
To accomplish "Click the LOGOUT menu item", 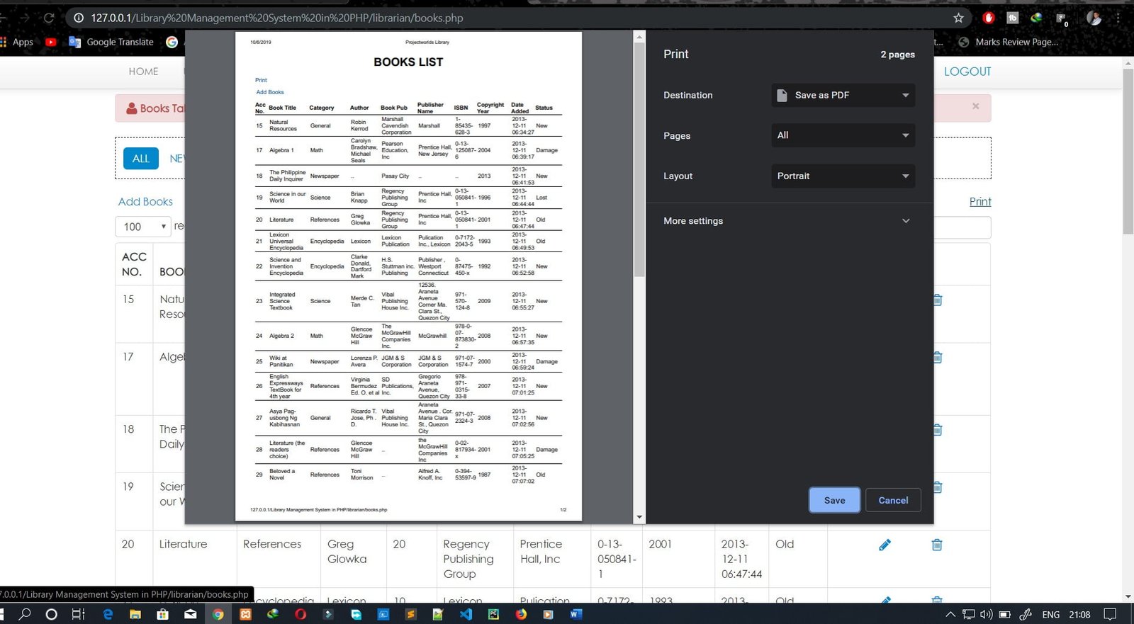I will coord(967,72).
